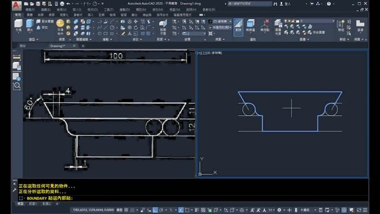Click the Plot printer icon
This screenshot has height=214, width=380.
tap(62, 4)
